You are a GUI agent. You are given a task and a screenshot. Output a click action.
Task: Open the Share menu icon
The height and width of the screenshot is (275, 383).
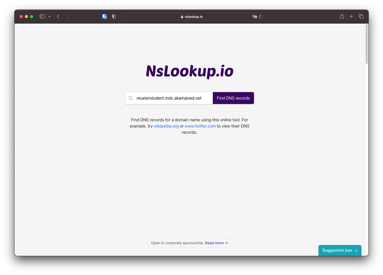342,16
